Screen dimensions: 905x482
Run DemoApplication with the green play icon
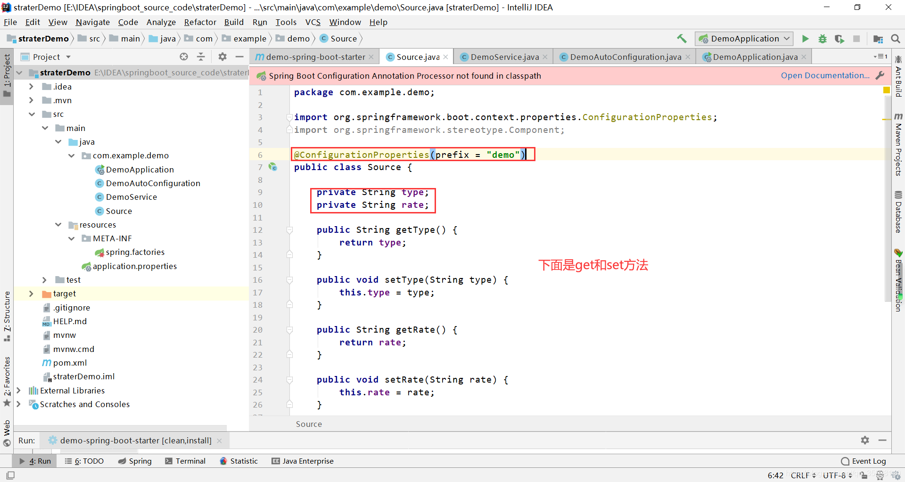[x=806, y=39]
